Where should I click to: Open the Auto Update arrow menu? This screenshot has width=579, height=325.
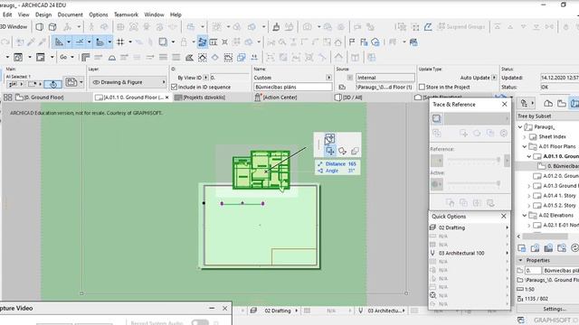pos(494,78)
